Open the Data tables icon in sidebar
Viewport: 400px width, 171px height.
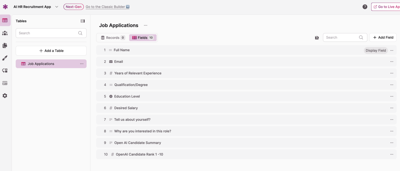(x=5, y=21)
